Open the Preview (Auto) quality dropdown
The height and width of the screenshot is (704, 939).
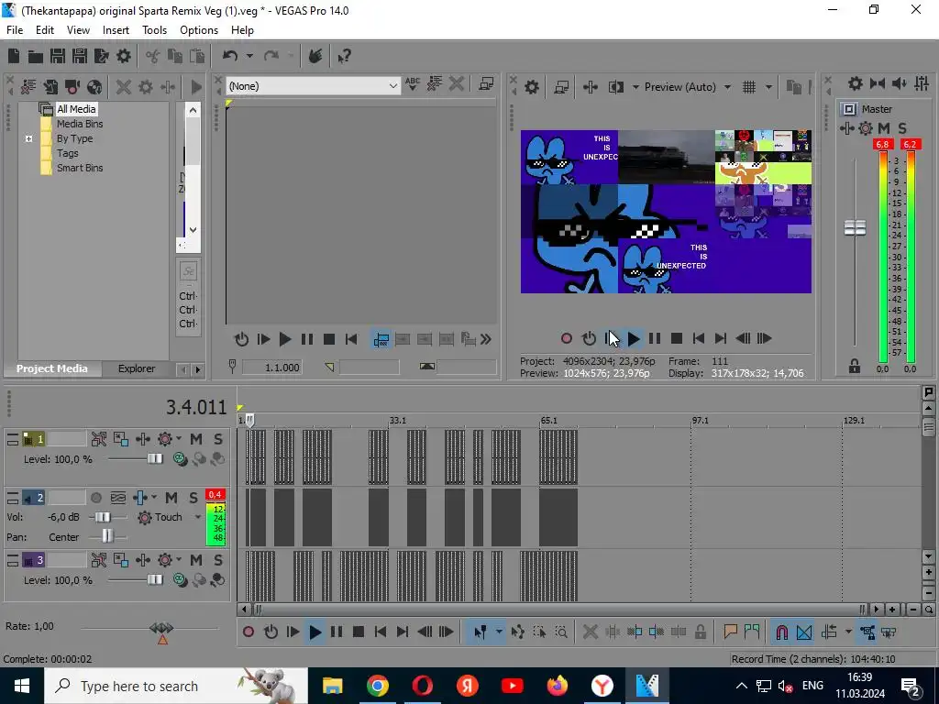727,87
